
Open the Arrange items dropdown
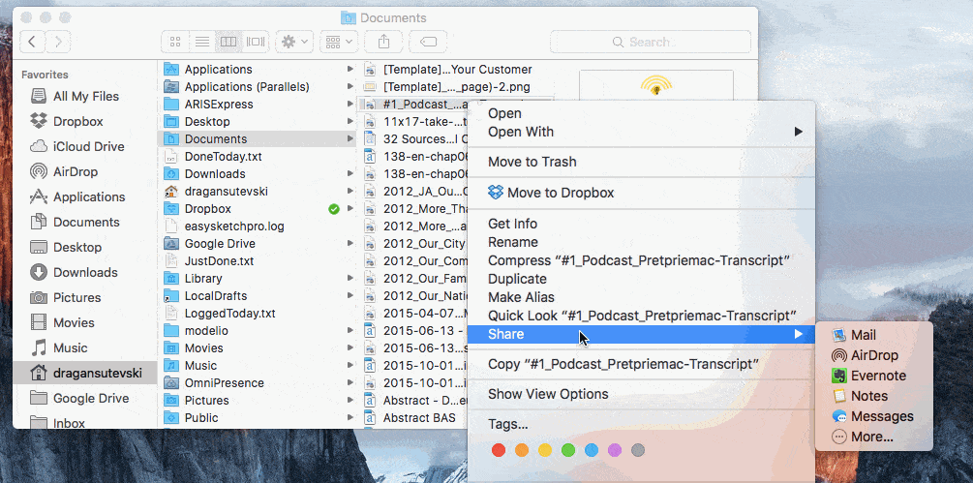coord(338,42)
